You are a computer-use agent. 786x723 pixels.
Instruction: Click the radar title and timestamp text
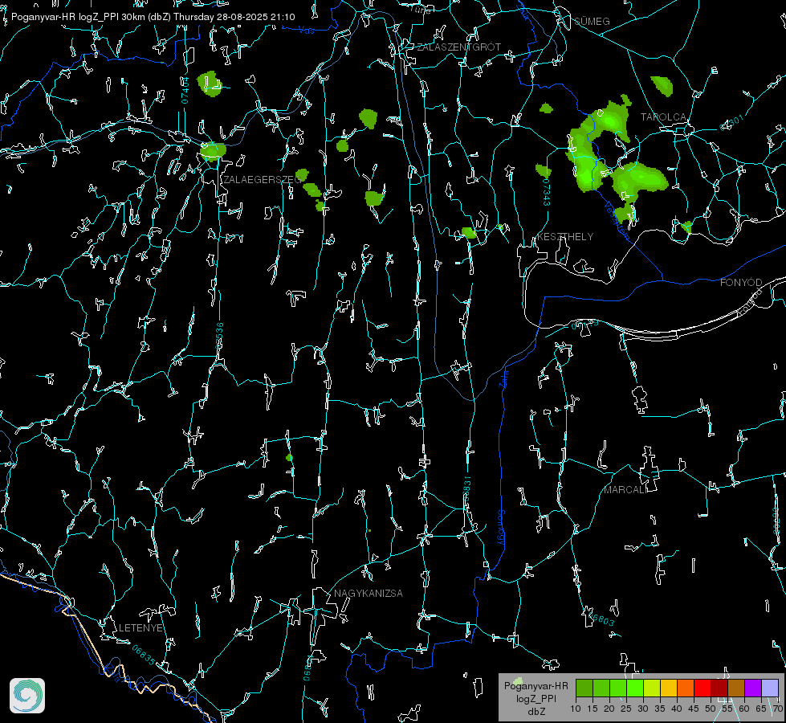point(153,17)
